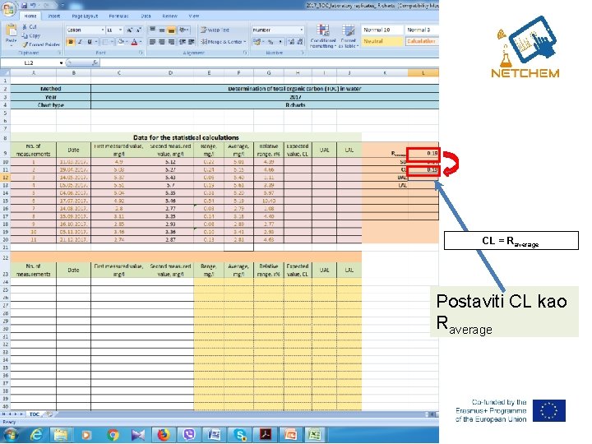Viewport: 592px width, 444px height.
Task: Switch to the View ribbon tab
Action: click(194, 16)
